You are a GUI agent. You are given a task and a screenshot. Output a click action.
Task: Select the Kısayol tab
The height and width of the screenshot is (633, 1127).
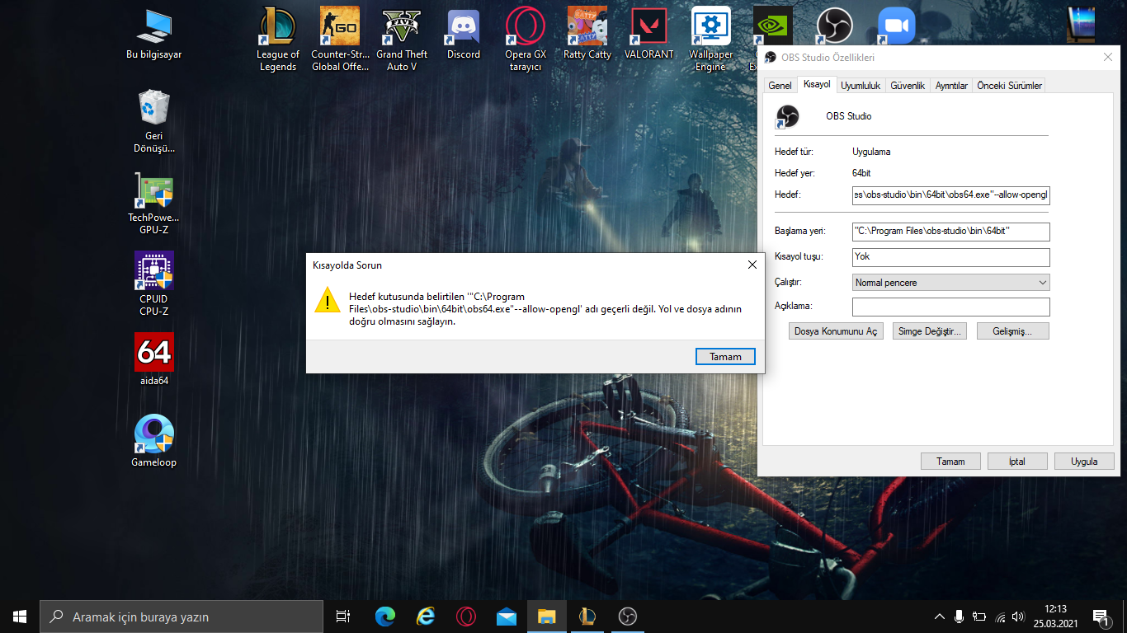817,85
